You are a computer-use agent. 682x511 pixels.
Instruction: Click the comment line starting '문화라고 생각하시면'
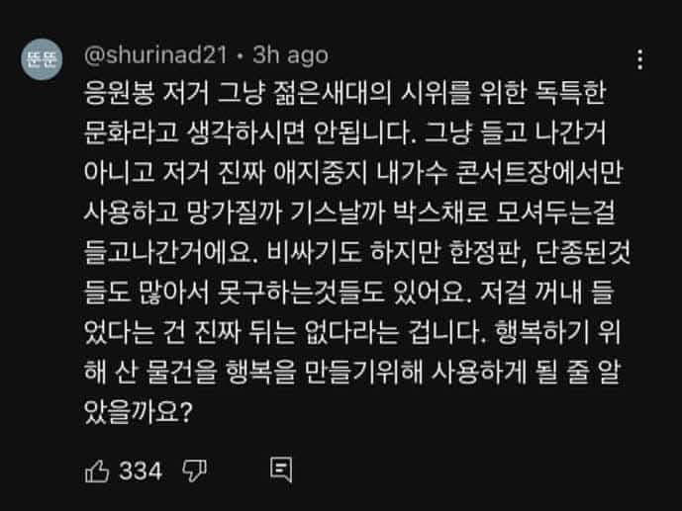tap(345, 132)
